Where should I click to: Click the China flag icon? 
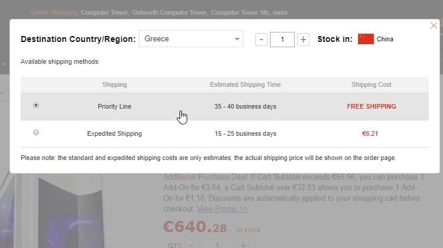point(366,40)
